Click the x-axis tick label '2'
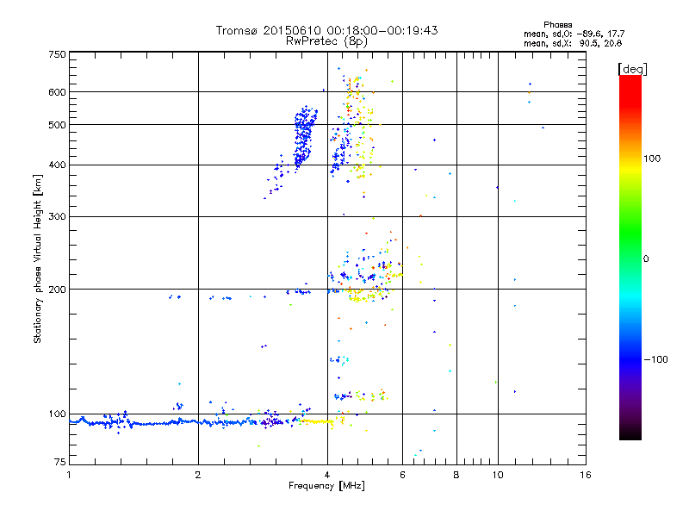This screenshot has height=517, width=689. (198, 475)
